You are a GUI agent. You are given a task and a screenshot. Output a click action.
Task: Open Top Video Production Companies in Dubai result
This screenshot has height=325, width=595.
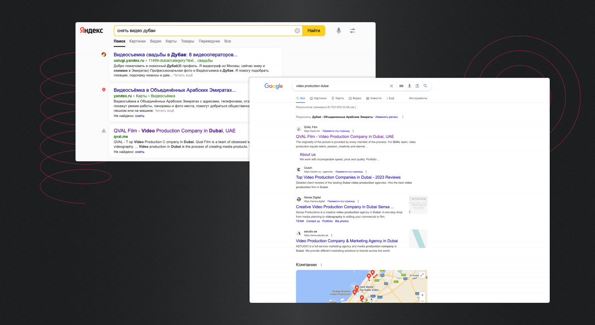pyautogui.click(x=348, y=177)
